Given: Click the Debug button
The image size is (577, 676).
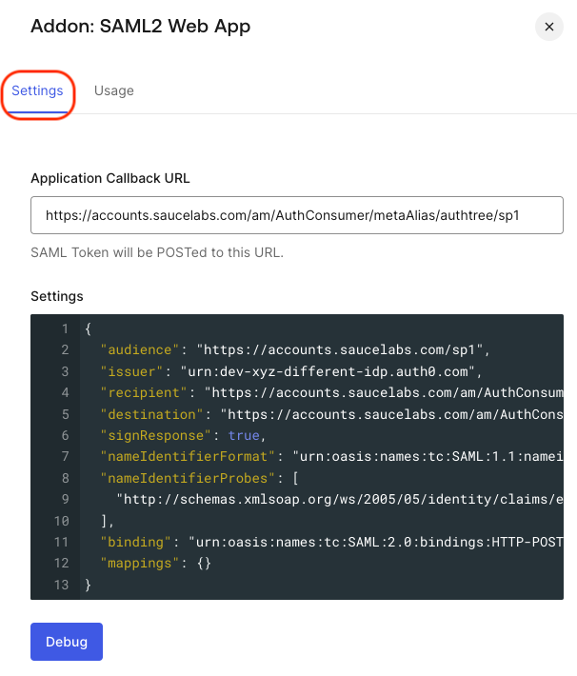Looking at the screenshot, I should tap(67, 642).
